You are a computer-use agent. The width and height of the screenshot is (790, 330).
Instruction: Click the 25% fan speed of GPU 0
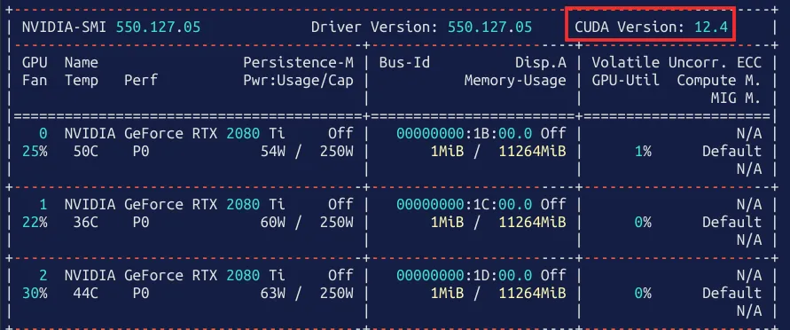coord(35,151)
